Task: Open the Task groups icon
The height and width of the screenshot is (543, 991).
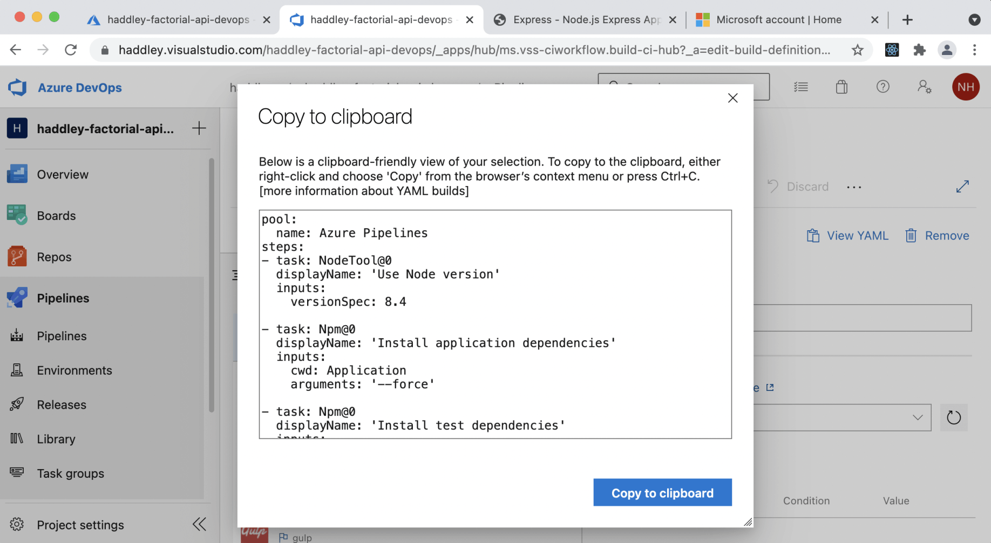Action: pos(17,473)
